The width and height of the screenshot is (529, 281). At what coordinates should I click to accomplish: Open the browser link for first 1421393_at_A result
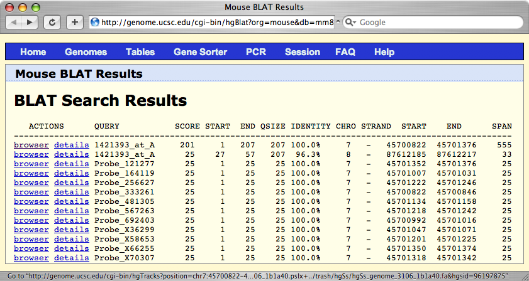pyautogui.click(x=31, y=145)
